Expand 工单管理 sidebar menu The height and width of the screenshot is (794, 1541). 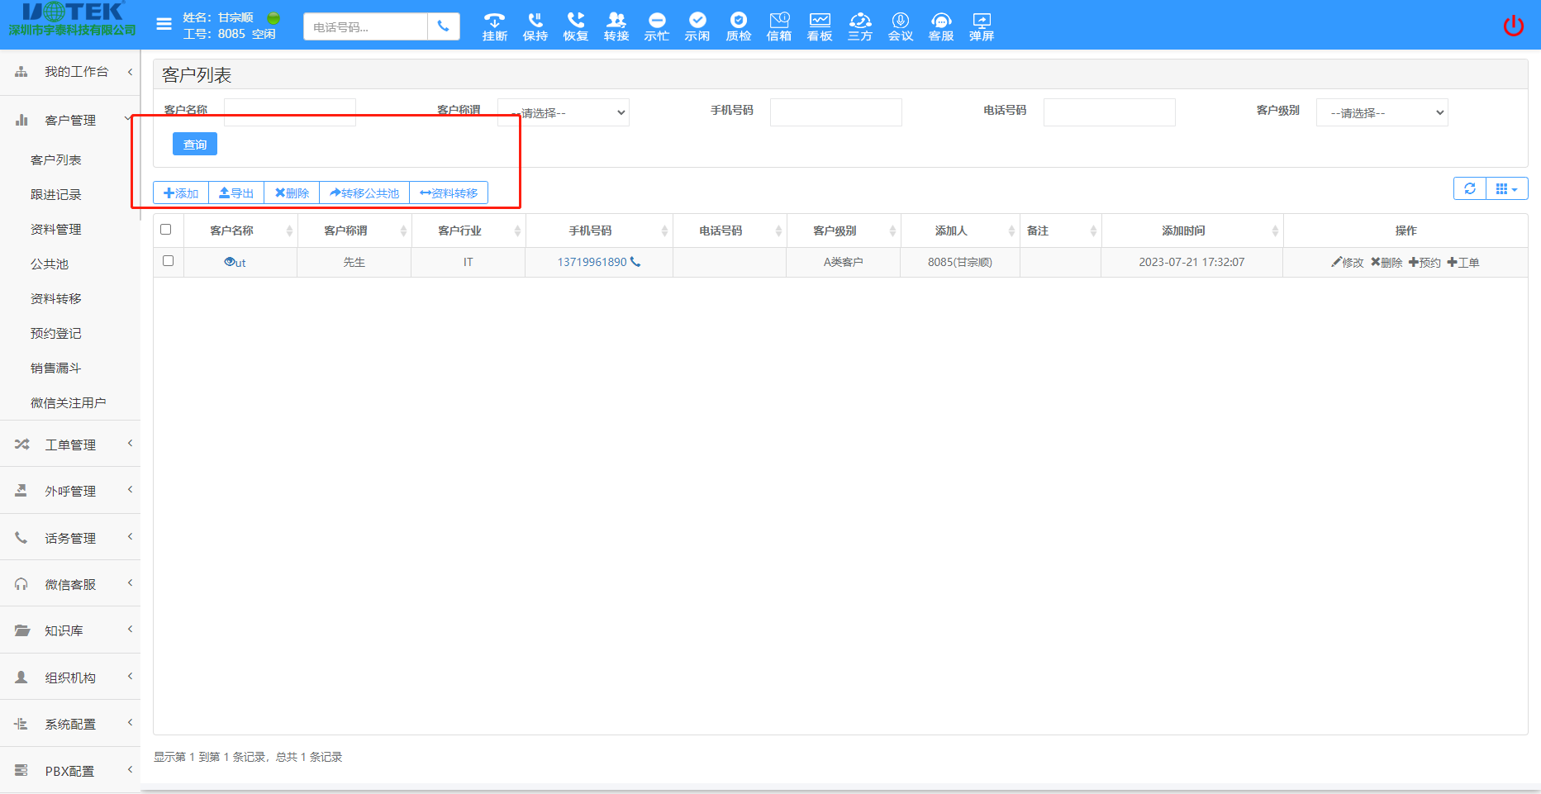coord(70,445)
